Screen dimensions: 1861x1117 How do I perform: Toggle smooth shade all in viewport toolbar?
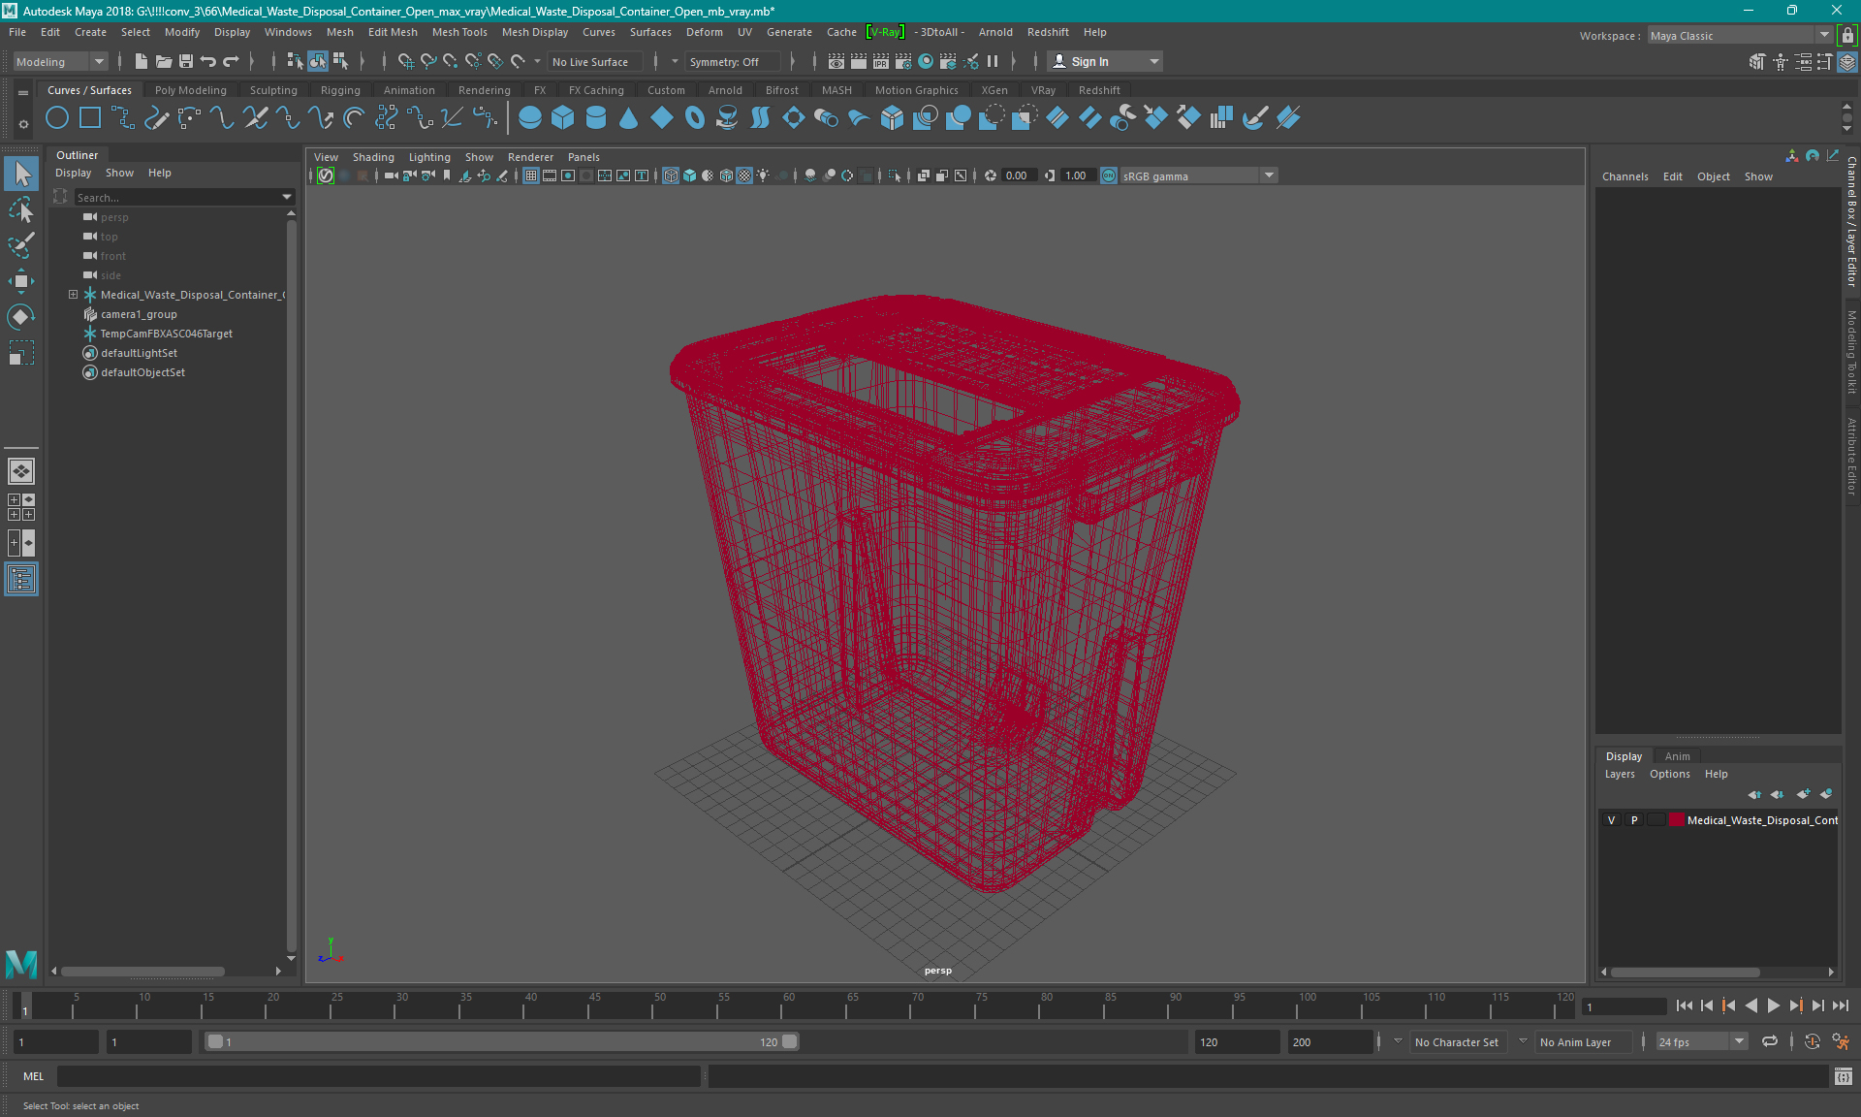(689, 176)
